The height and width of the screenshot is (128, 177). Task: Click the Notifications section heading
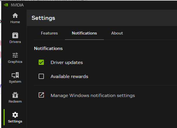[48, 49]
